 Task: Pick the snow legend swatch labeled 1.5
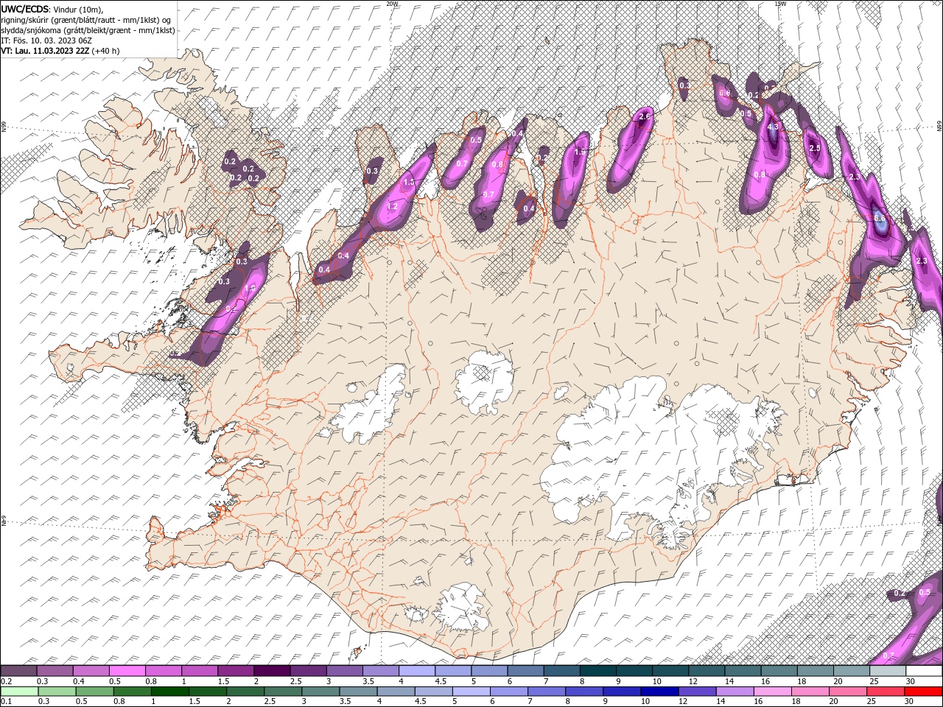[x=236, y=671]
